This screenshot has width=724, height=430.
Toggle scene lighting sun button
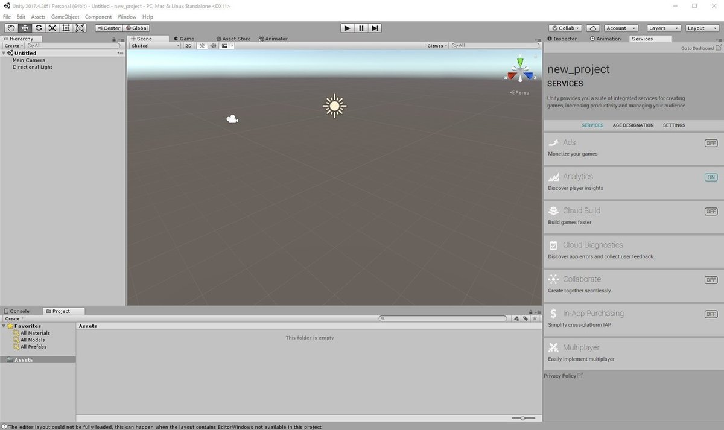202,46
